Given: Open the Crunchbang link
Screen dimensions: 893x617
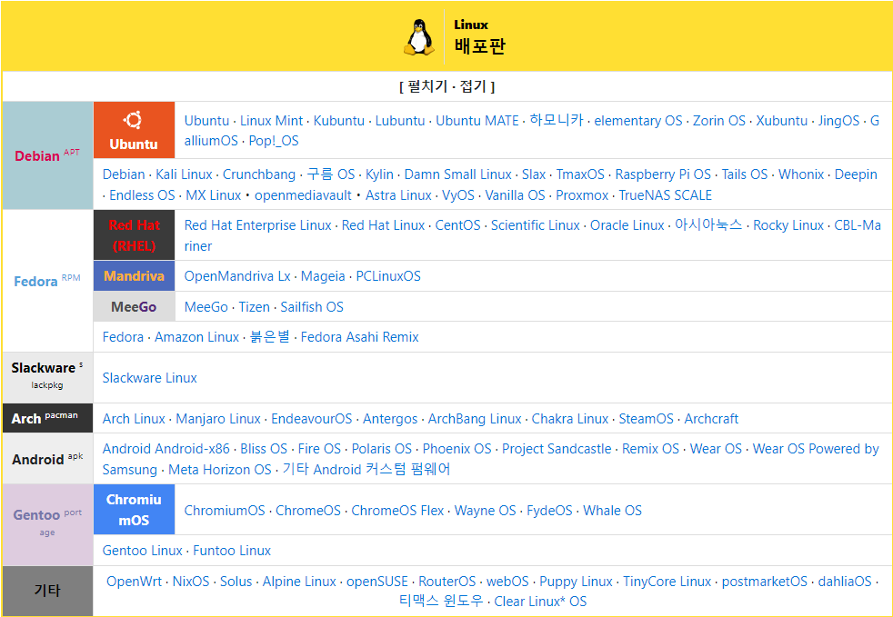Looking at the screenshot, I should [259, 174].
